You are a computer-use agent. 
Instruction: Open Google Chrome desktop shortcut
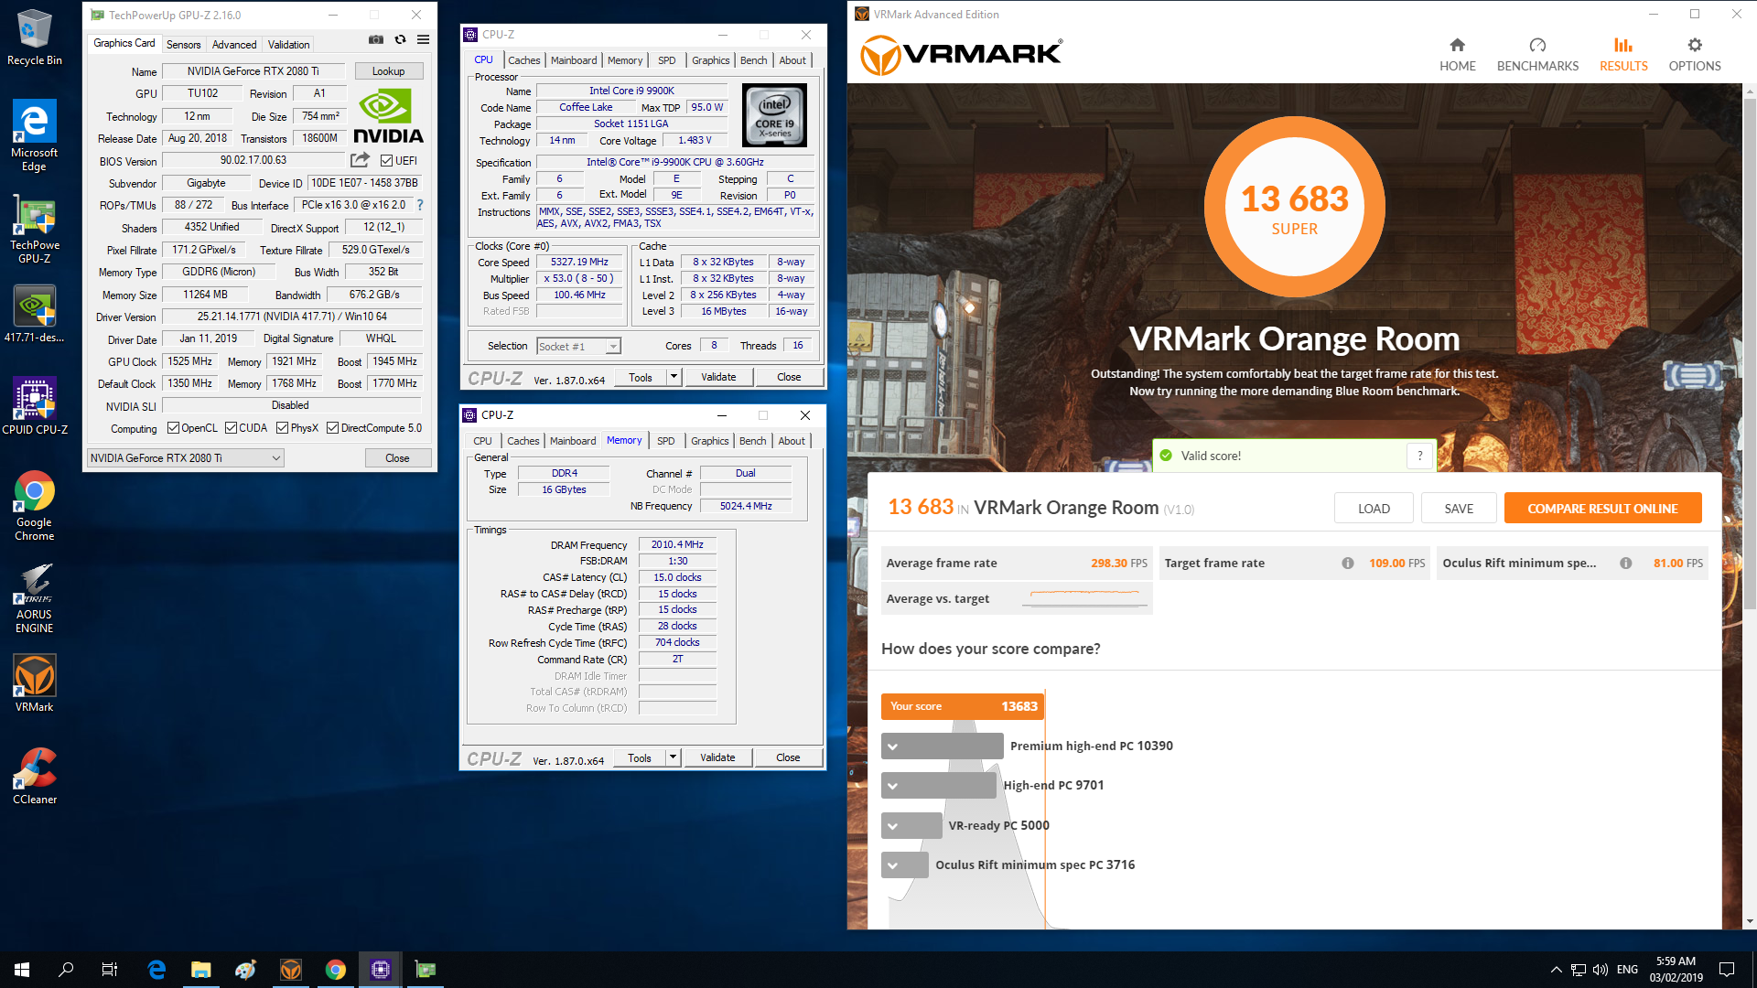35,506
